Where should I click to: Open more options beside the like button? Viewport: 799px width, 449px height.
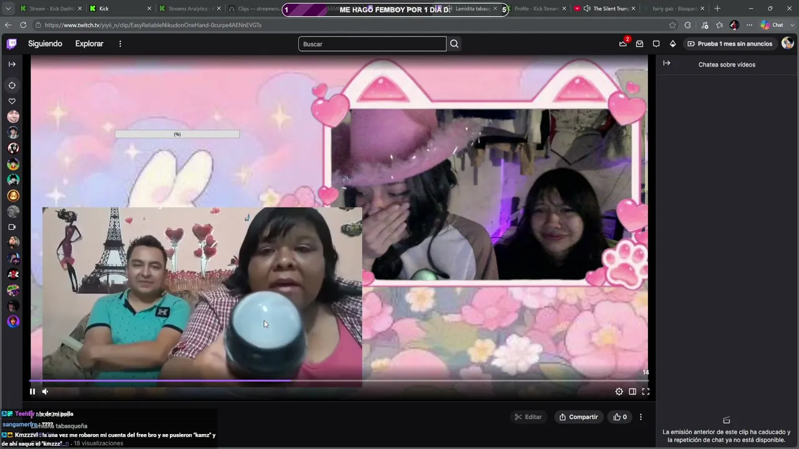[640, 417]
